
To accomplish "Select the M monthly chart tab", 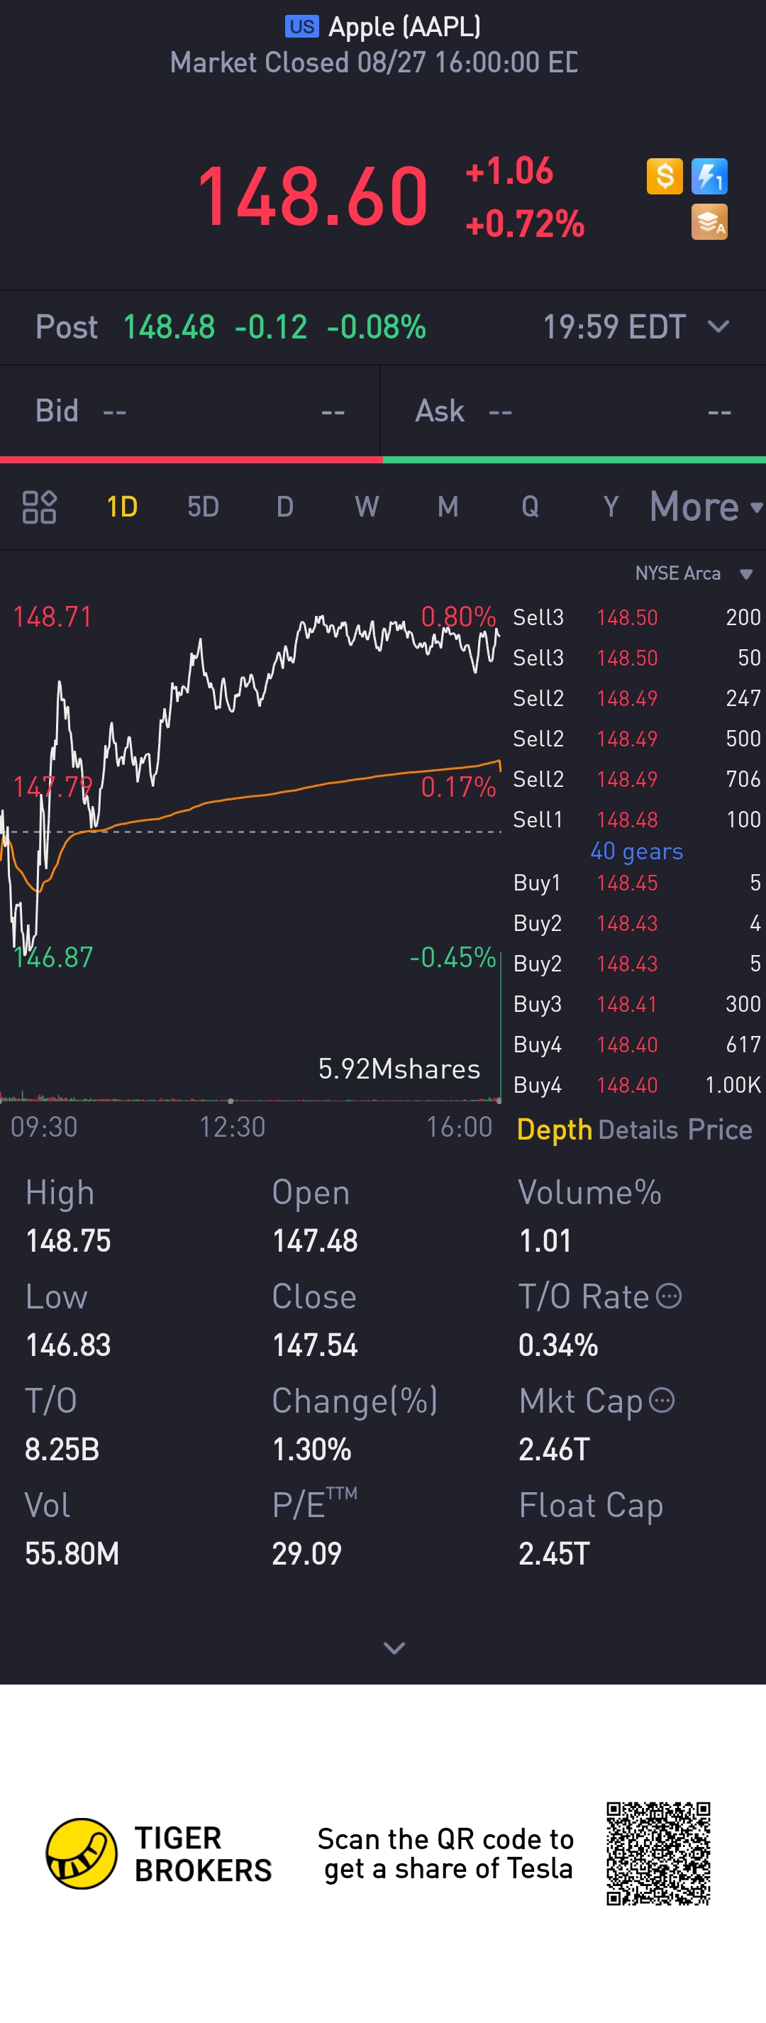I will (x=448, y=507).
